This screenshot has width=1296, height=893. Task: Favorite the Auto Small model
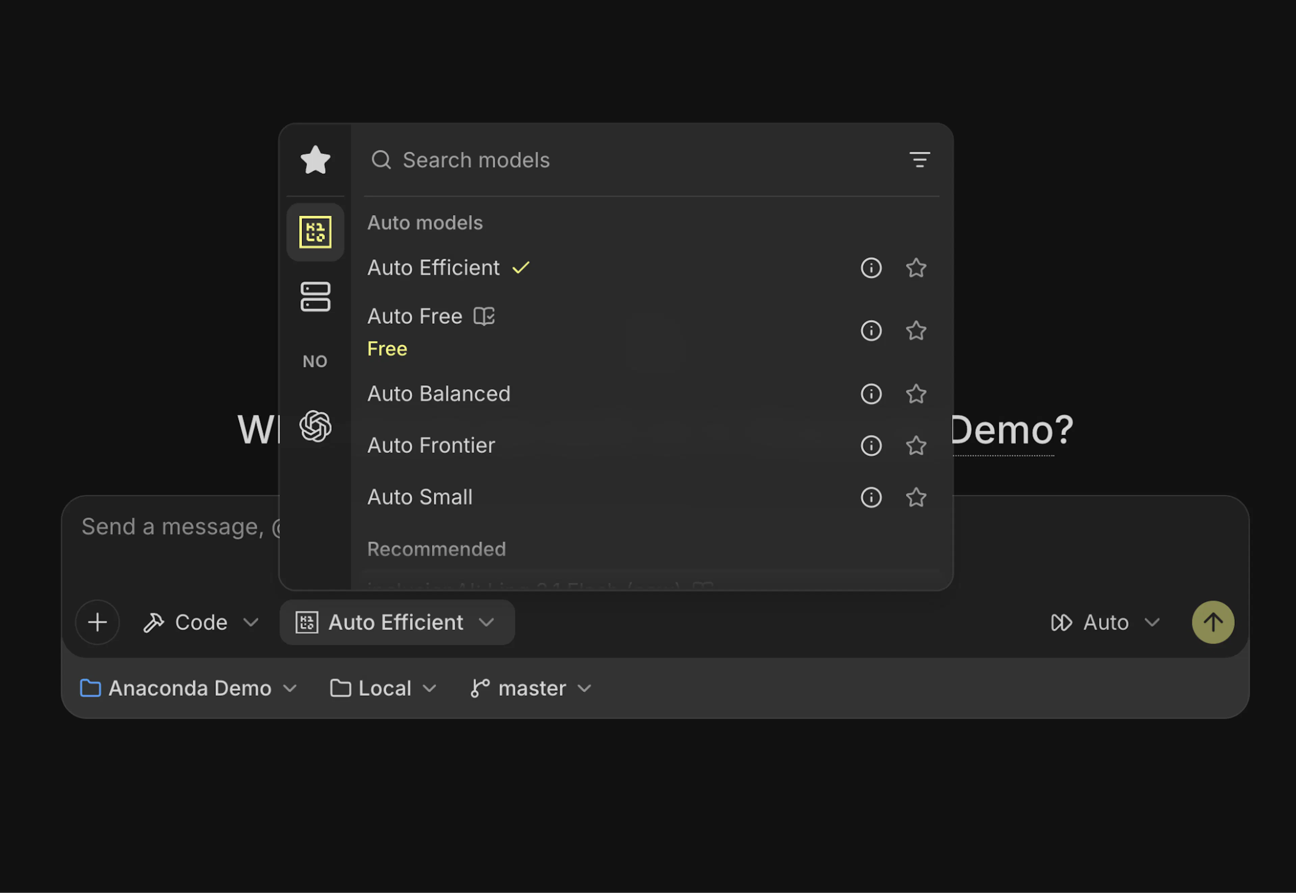[916, 497]
